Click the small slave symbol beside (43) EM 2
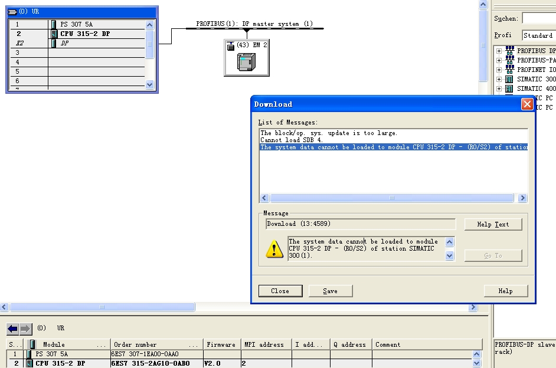This screenshot has width=556, height=368. point(230,46)
